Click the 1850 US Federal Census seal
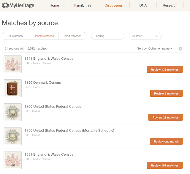The width and height of the screenshot is (190, 174). click(12, 113)
